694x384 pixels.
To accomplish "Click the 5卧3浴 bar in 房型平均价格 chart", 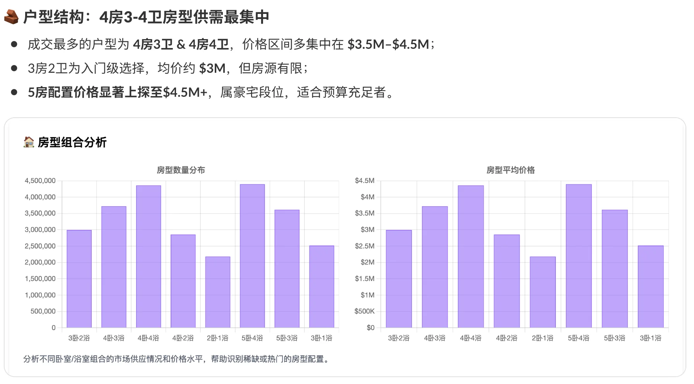I will pyautogui.click(x=615, y=269).
